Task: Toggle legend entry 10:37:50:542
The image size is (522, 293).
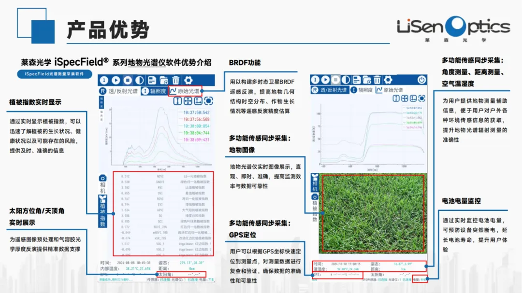Action: point(194,112)
